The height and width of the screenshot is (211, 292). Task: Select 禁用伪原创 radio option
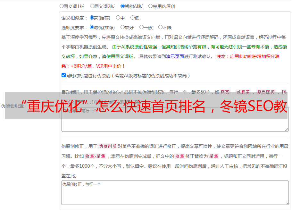[x=150, y=6]
